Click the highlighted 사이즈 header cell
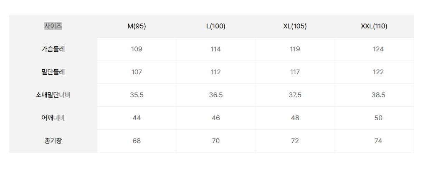Screen dimensions: 438x169 (53, 26)
